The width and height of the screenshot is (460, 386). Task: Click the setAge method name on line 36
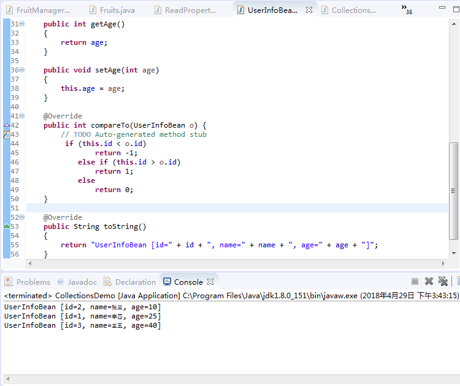coord(108,70)
